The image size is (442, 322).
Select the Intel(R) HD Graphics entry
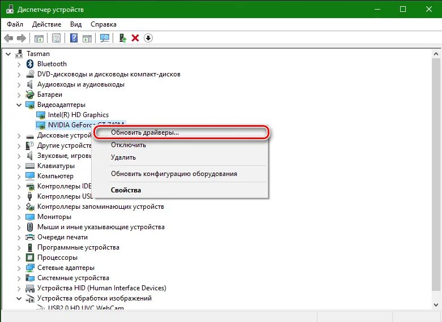point(78,115)
